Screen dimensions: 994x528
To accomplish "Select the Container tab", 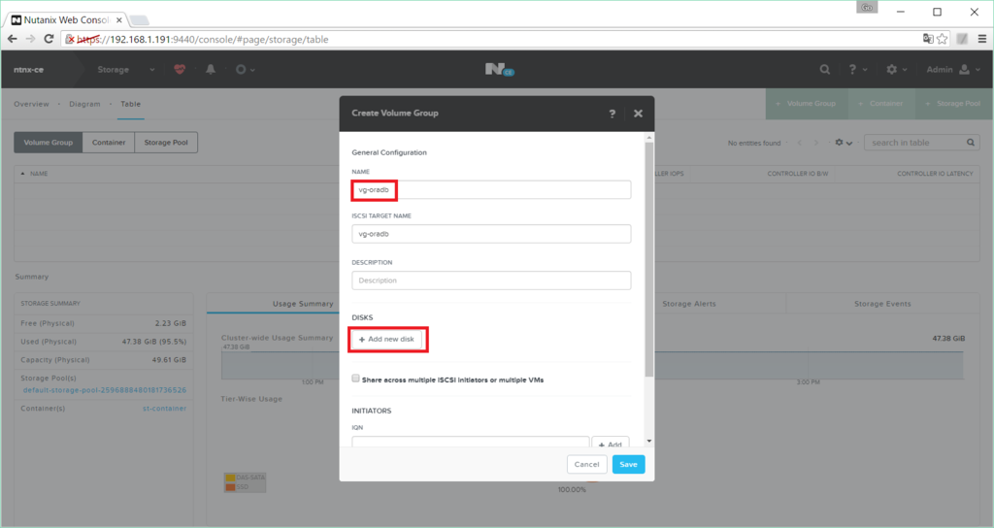I will click(109, 143).
